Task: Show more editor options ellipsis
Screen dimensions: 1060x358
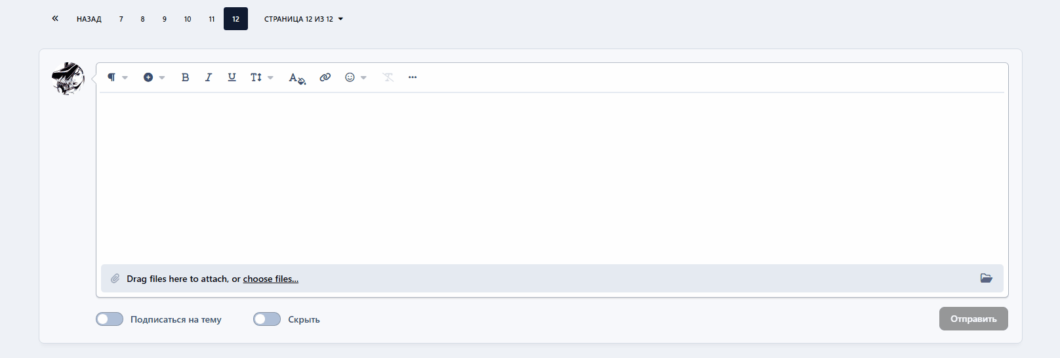Action: (413, 77)
